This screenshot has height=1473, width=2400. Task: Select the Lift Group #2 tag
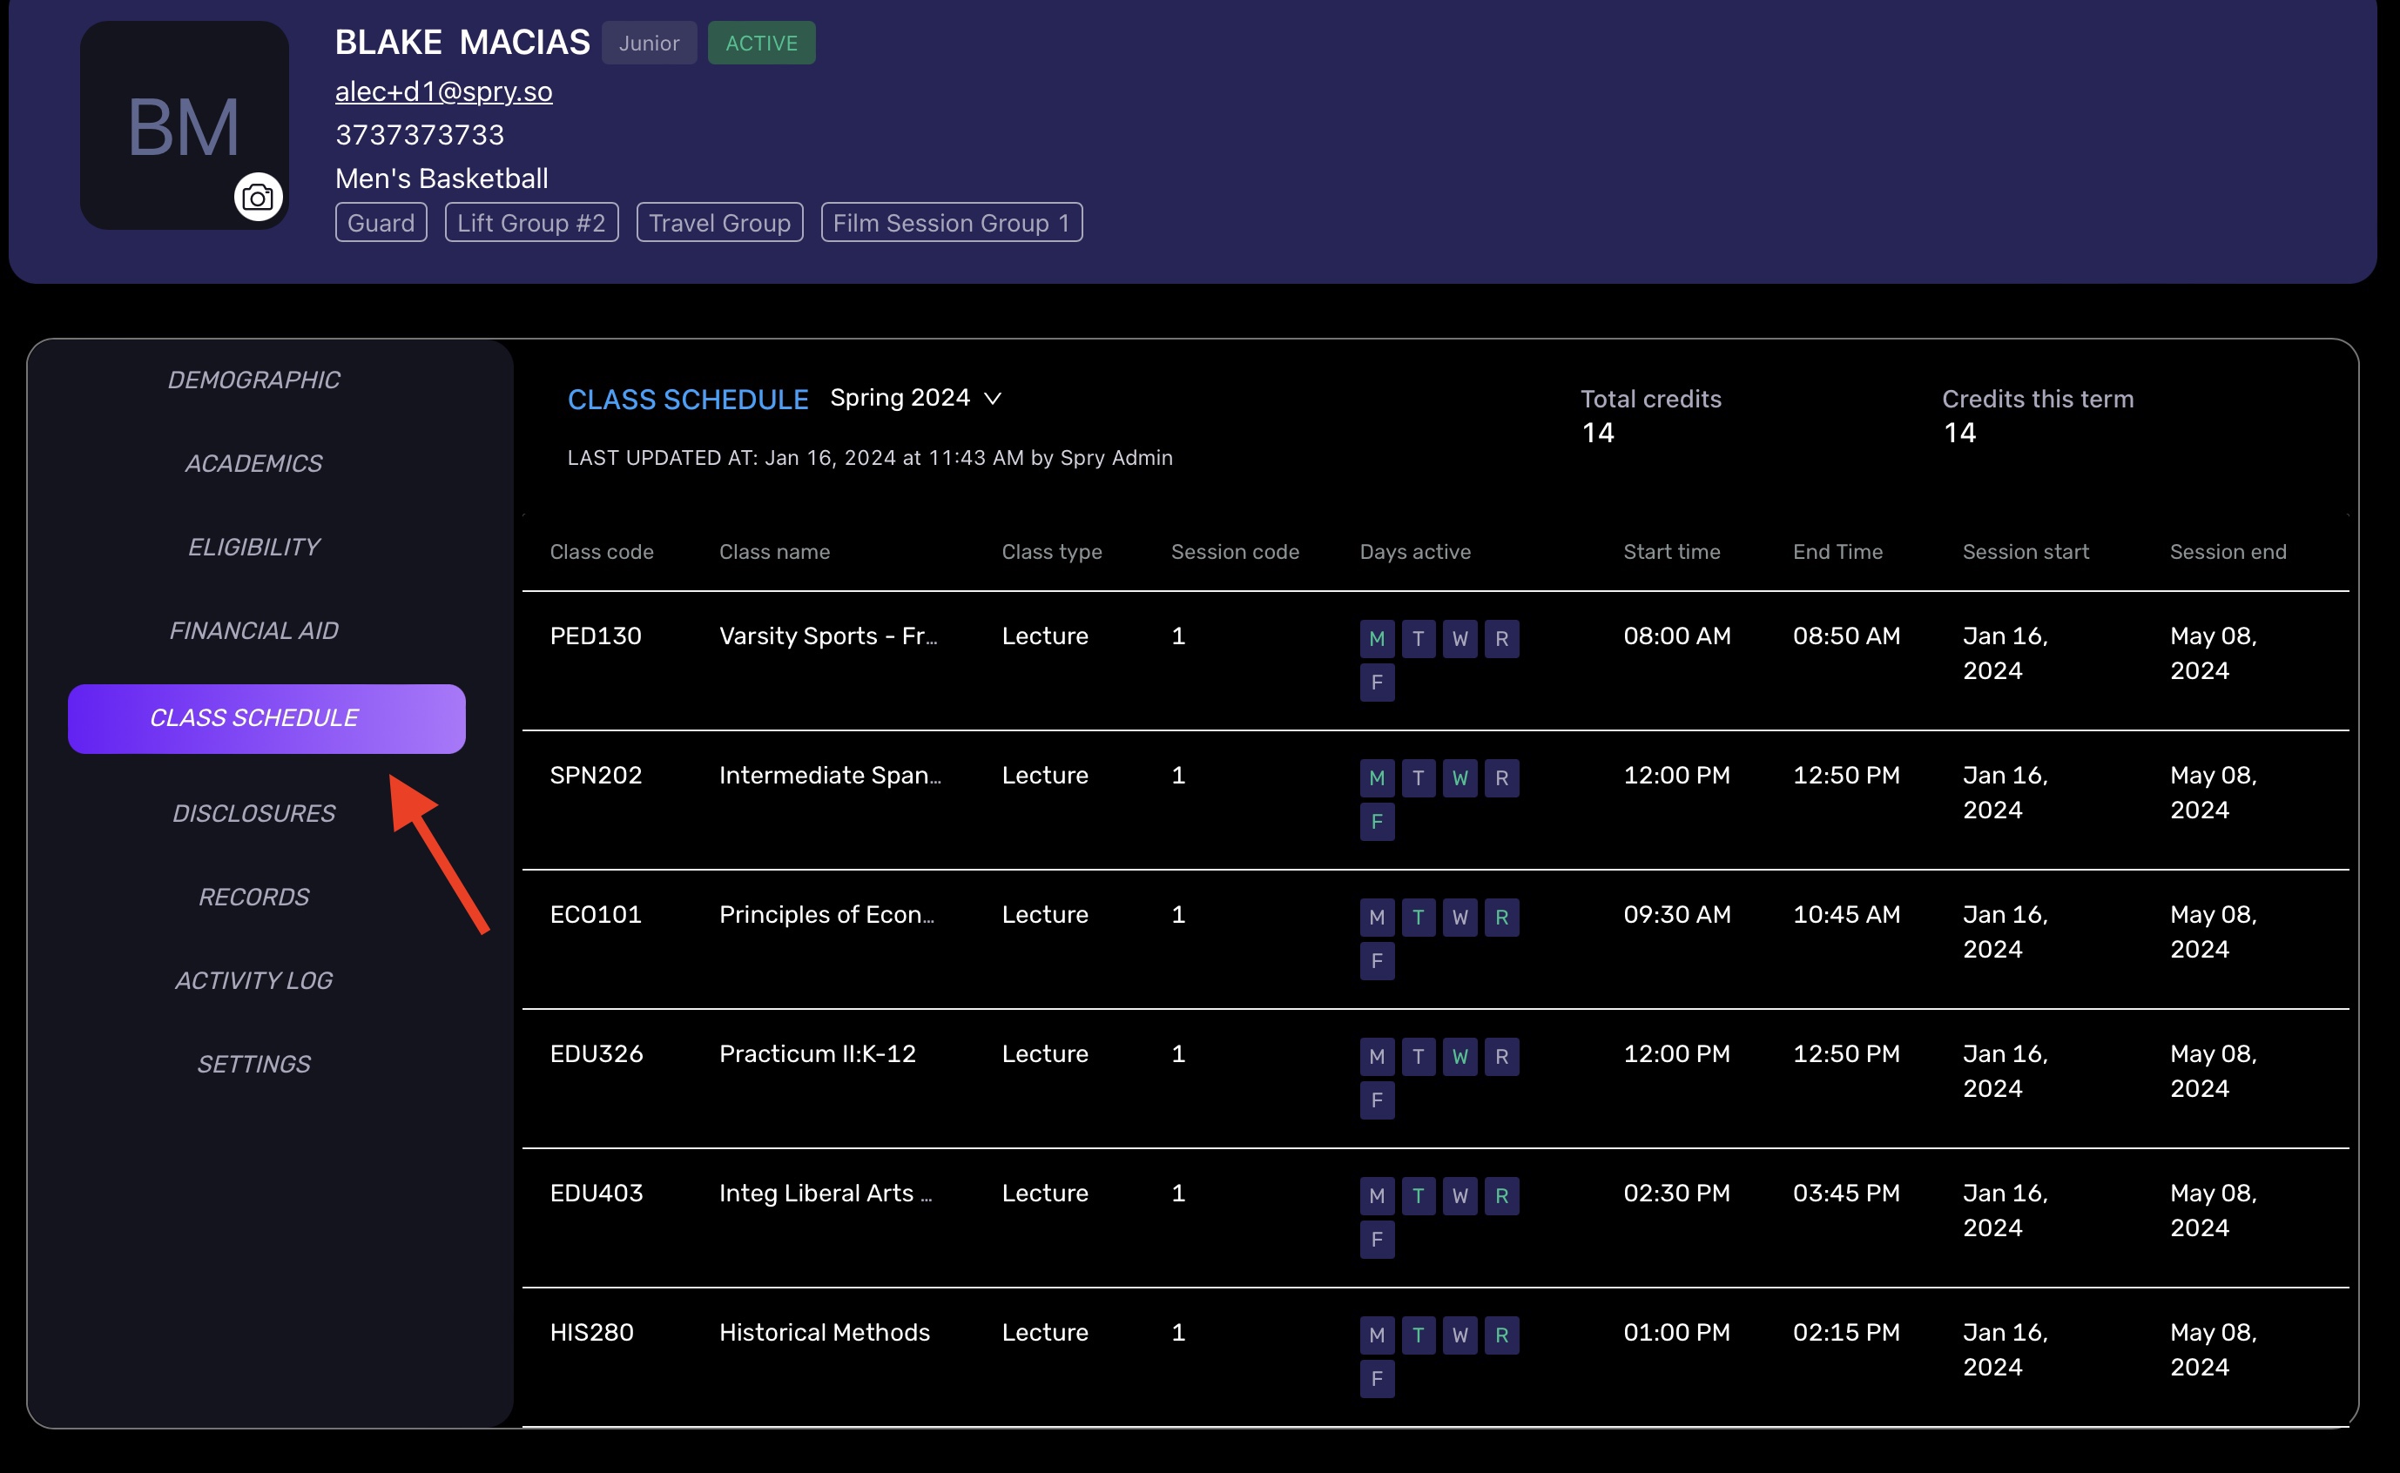tap(531, 222)
